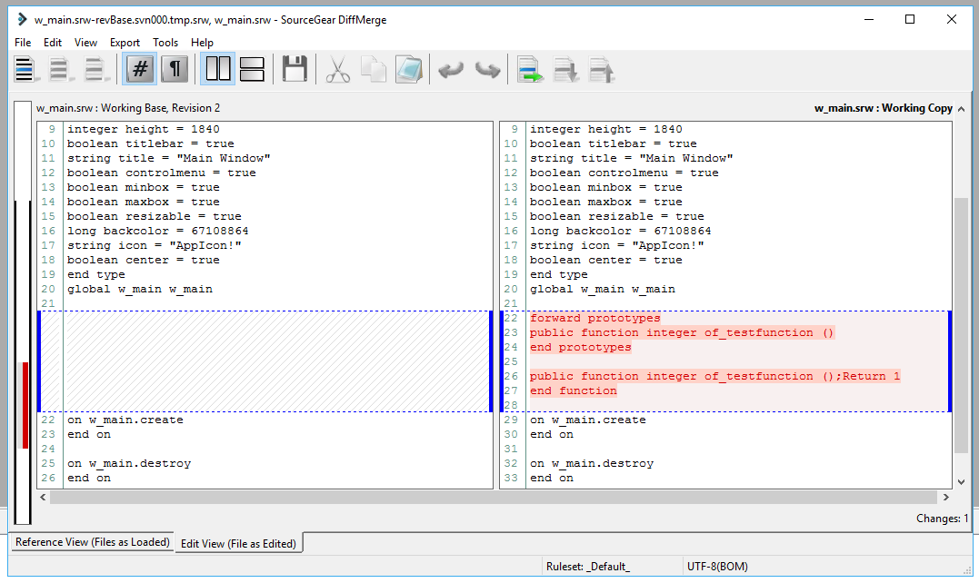Click 'UTF-8(BOM)' encoding in status bar
Image resolution: width=979 pixels, height=583 pixels.
[x=717, y=566]
